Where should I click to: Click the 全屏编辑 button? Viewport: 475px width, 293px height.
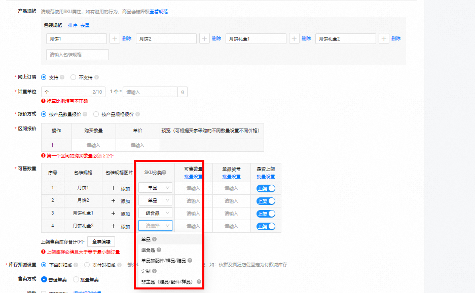point(101,242)
